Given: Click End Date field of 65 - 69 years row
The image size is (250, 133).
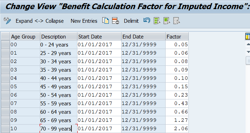Looking at the screenshot, I should [143, 120].
